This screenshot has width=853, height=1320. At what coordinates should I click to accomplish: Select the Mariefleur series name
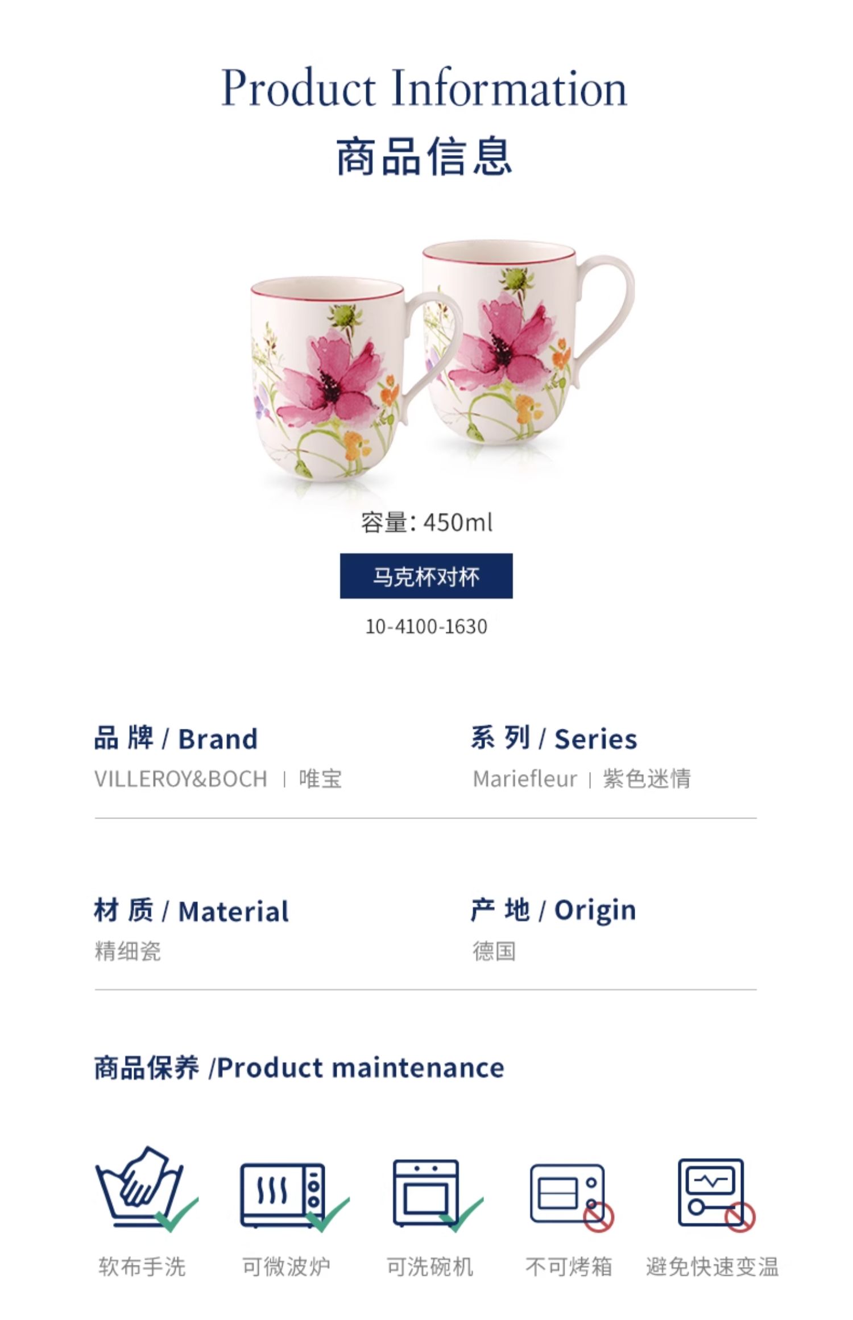click(x=524, y=779)
